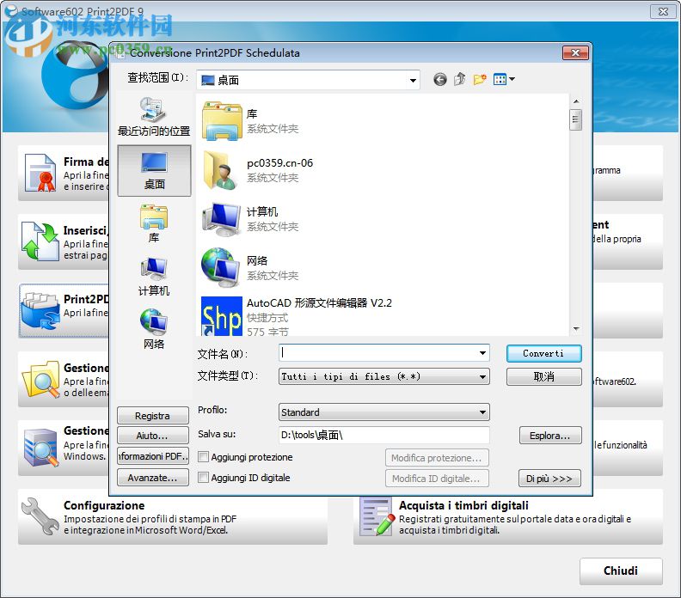Select 计算机 in places sidebar
681x598 pixels.
pos(154,278)
